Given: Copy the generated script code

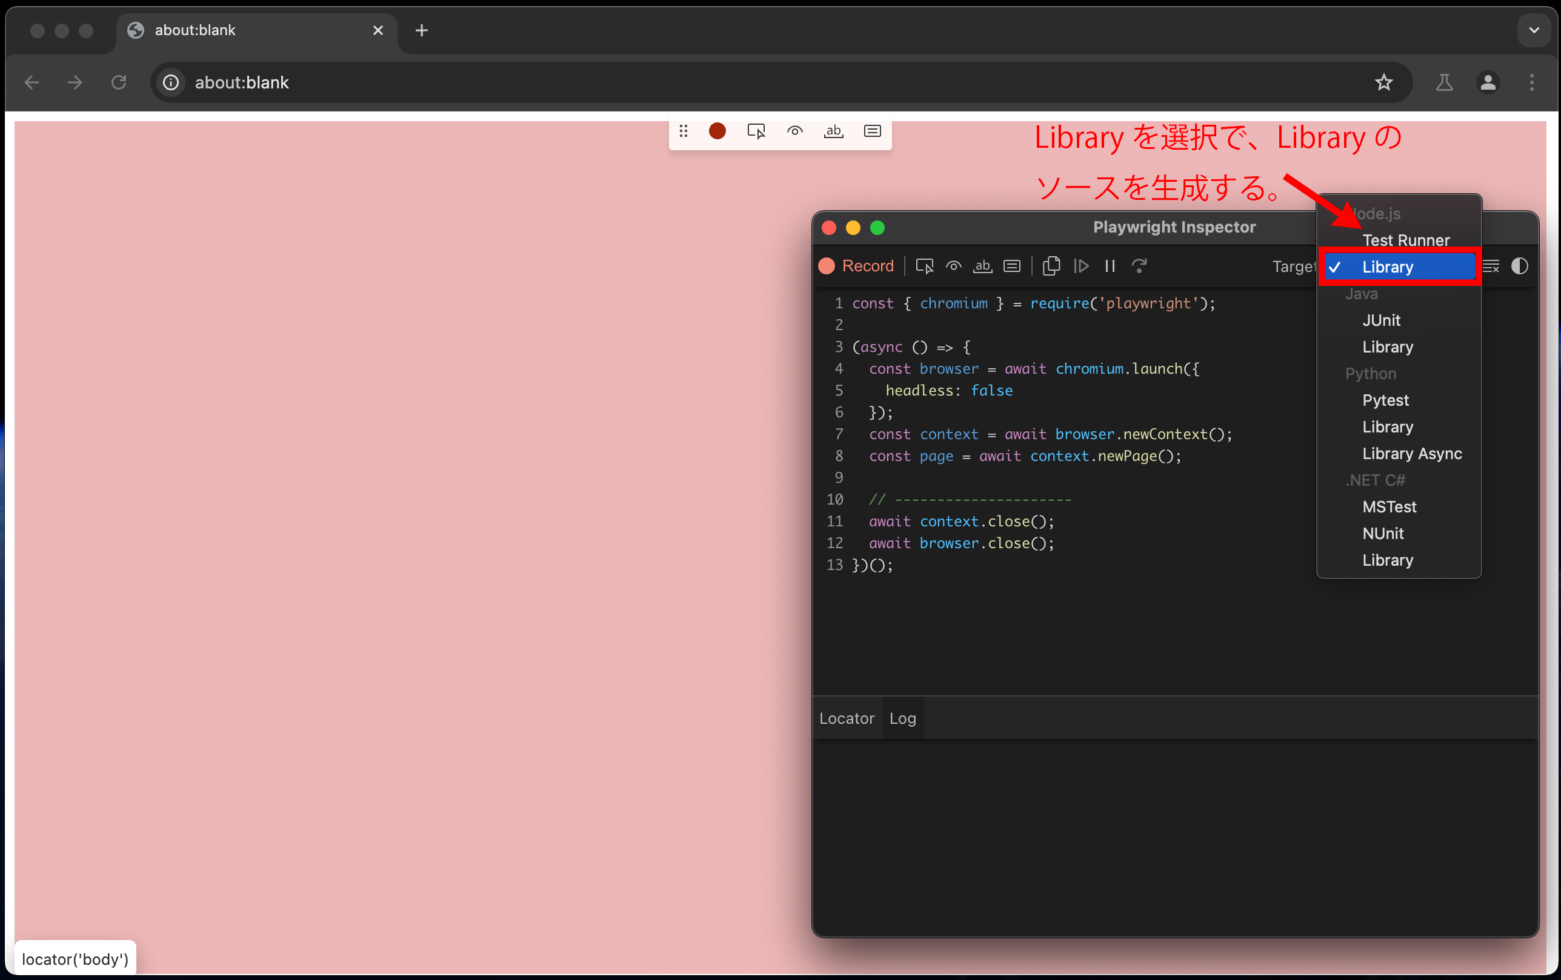Looking at the screenshot, I should [x=1051, y=266].
